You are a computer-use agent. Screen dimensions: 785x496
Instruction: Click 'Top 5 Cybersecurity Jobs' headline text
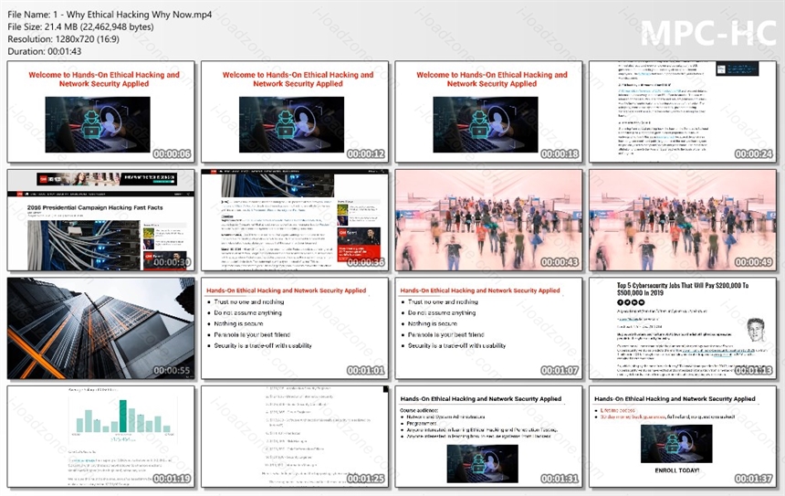coord(683,289)
